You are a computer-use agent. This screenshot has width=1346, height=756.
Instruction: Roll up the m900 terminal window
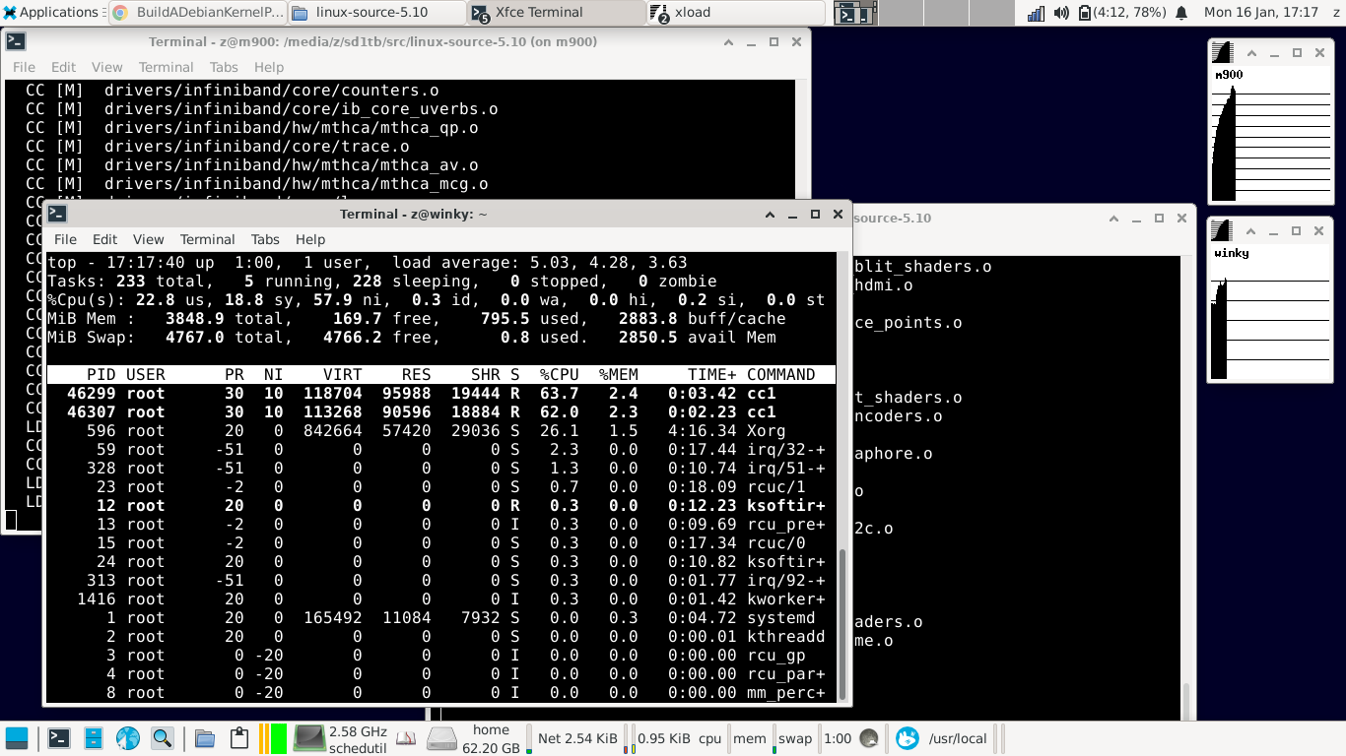[x=729, y=42]
